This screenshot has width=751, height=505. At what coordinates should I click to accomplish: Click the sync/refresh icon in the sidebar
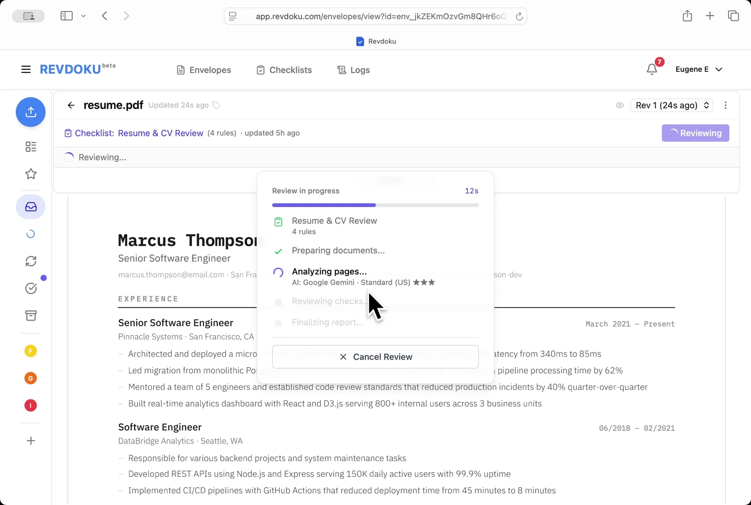tap(31, 261)
